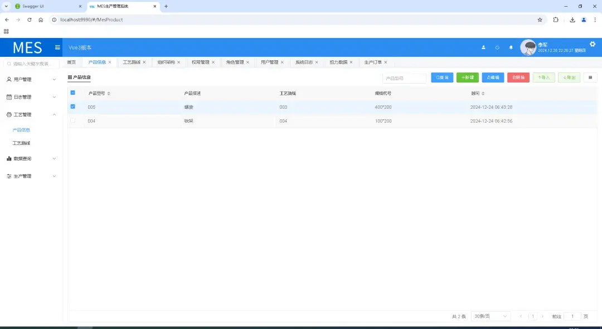This screenshot has width=602, height=329.
Task: Check the checkbox for product 004 row
Action: click(x=72, y=121)
